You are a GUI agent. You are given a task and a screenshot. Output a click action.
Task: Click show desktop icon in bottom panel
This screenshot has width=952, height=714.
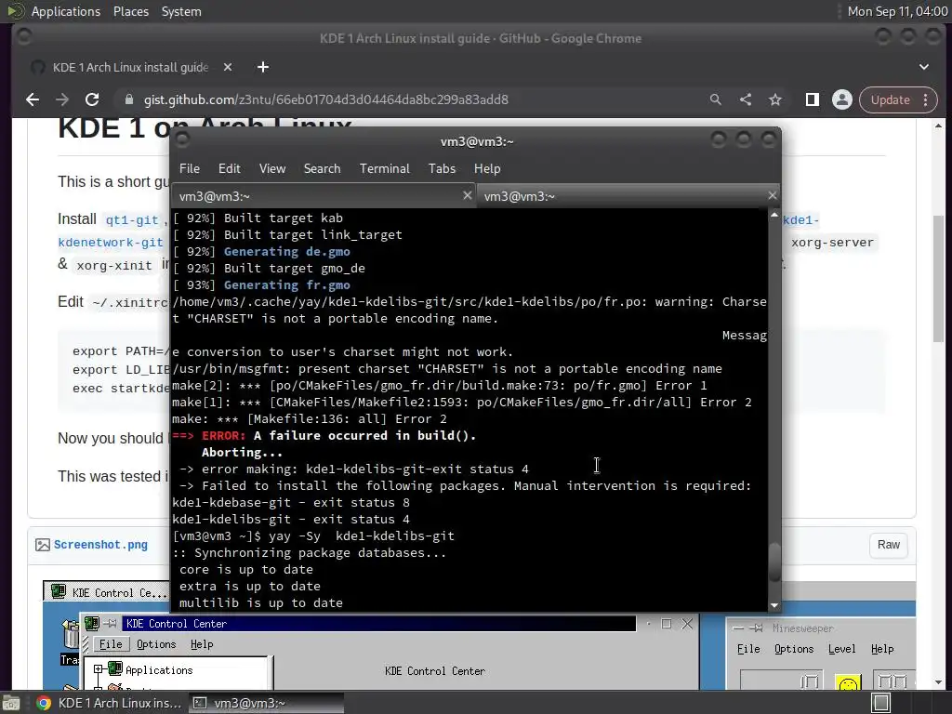point(11,703)
